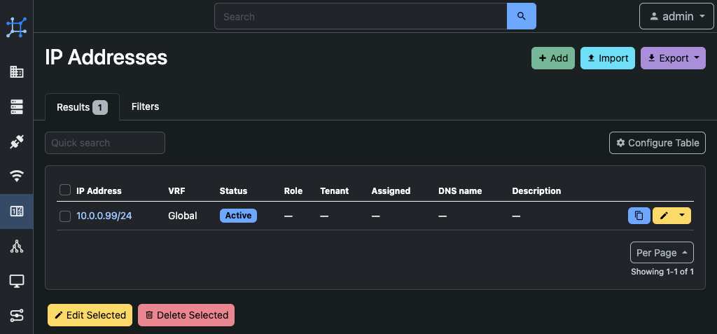Select the Results tab

click(x=83, y=107)
